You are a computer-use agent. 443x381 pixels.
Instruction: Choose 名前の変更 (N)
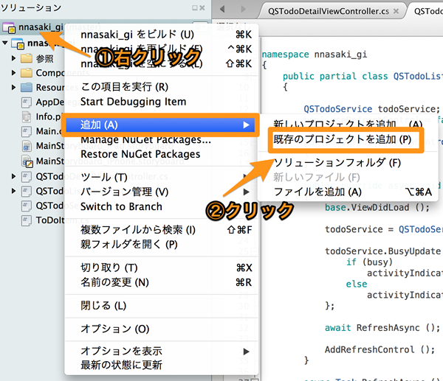(x=161, y=282)
